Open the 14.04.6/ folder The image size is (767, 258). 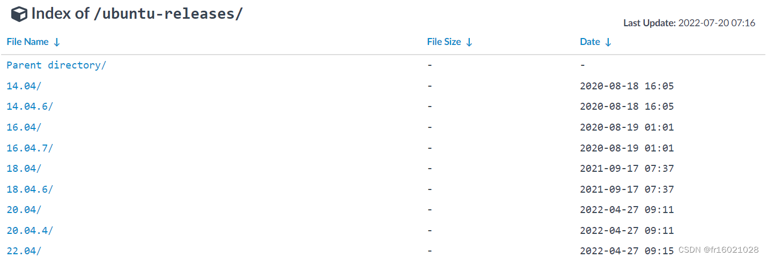[x=29, y=107]
